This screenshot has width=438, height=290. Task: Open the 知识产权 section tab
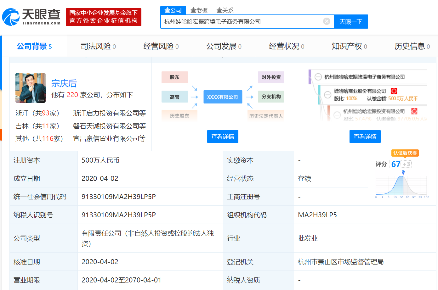(349, 47)
